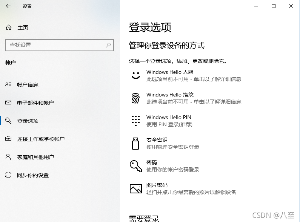Click the envelope icon for 电子邮件和帐户

click(8, 103)
